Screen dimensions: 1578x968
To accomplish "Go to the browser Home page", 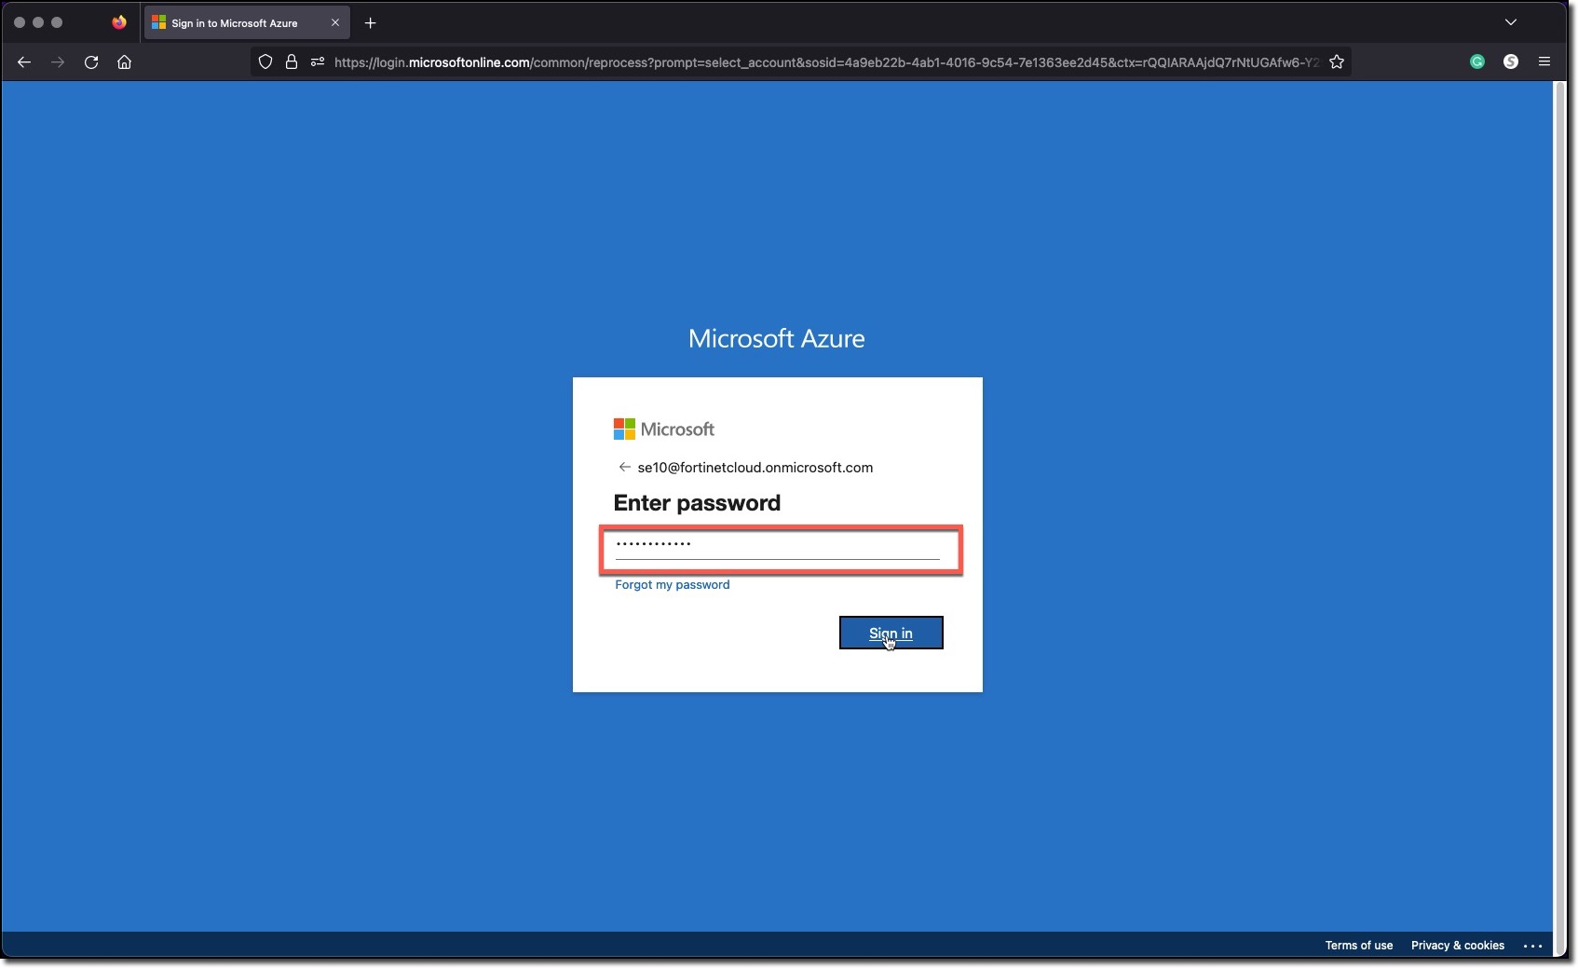I will pos(124,62).
